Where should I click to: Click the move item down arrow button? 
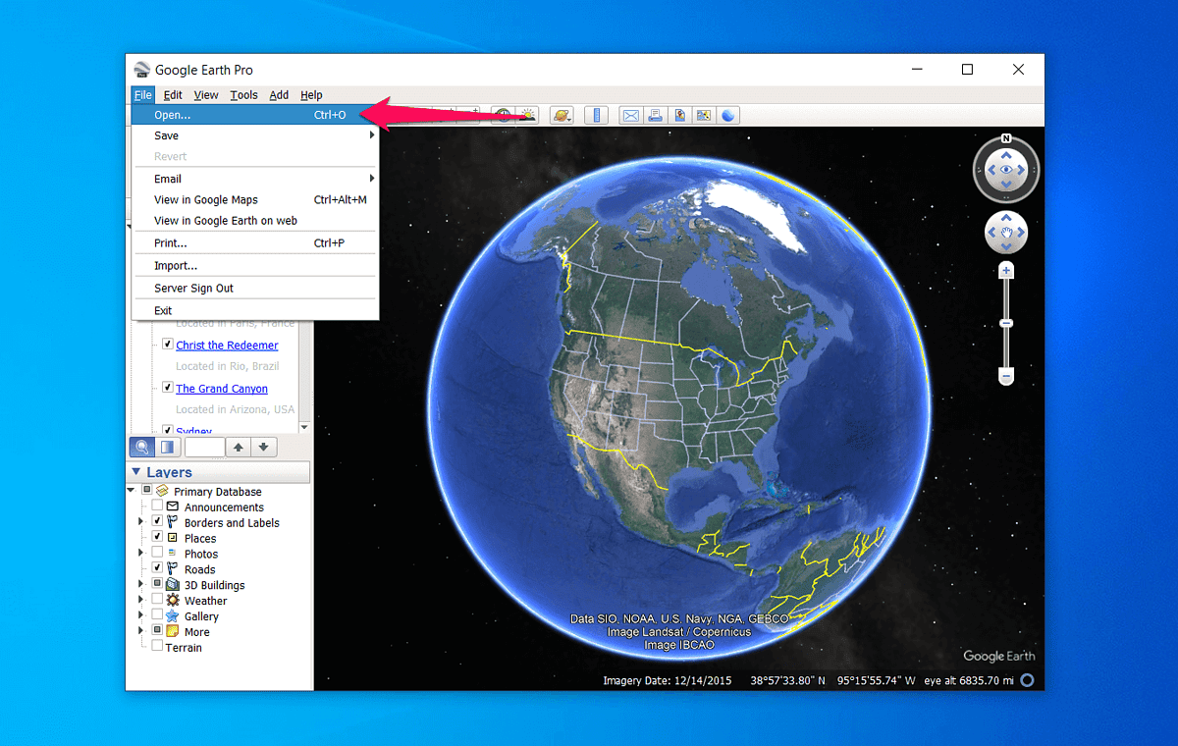point(263,448)
